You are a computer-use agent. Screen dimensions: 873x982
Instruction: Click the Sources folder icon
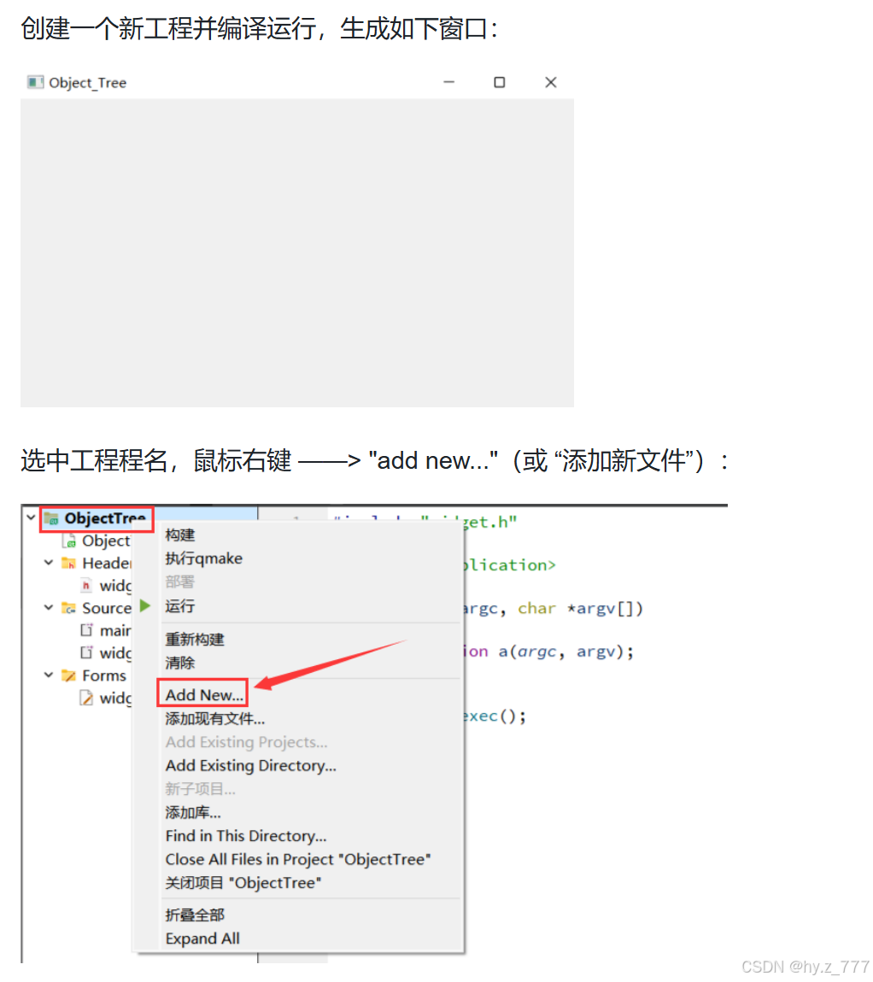(x=69, y=608)
